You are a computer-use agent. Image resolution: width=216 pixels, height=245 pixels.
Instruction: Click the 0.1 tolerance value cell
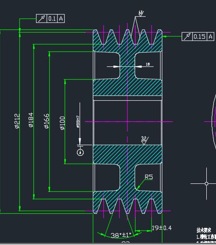(x=52, y=18)
